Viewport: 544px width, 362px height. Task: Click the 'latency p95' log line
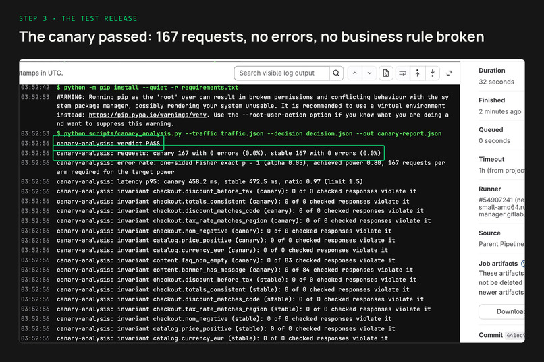[x=209, y=181]
